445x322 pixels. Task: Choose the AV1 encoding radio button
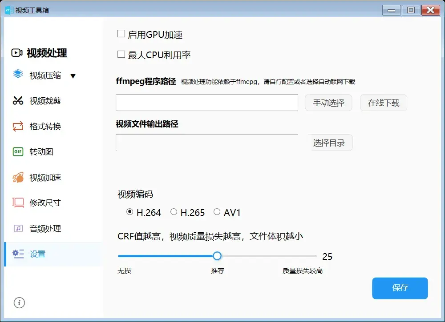(x=217, y=212)
